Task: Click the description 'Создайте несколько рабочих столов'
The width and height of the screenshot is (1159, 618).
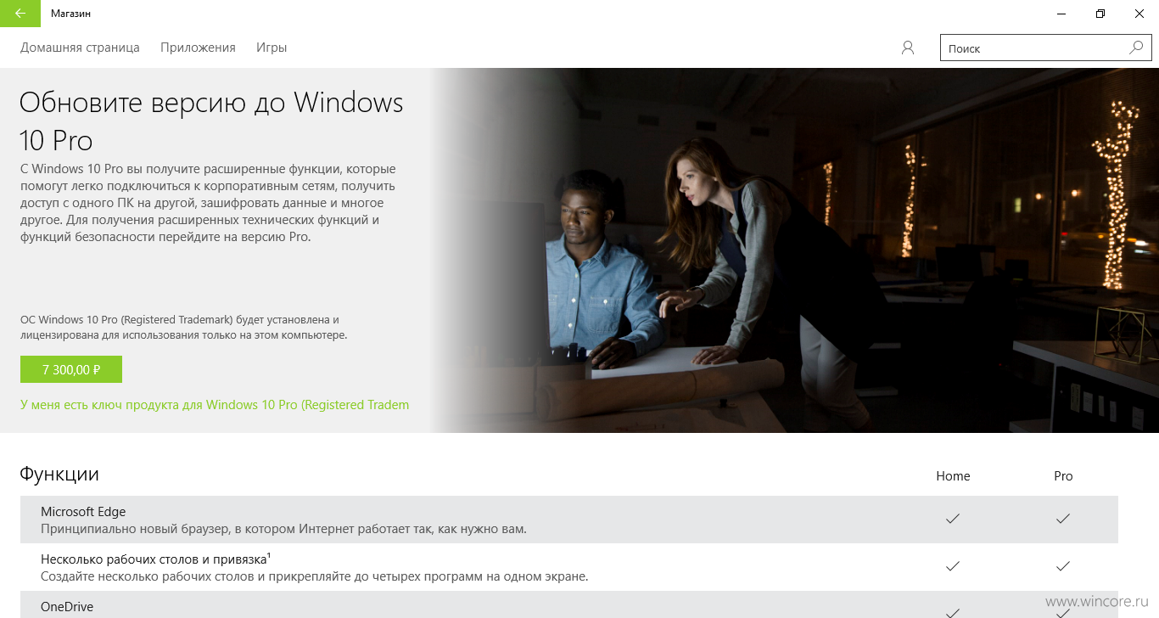Action: 315,576
